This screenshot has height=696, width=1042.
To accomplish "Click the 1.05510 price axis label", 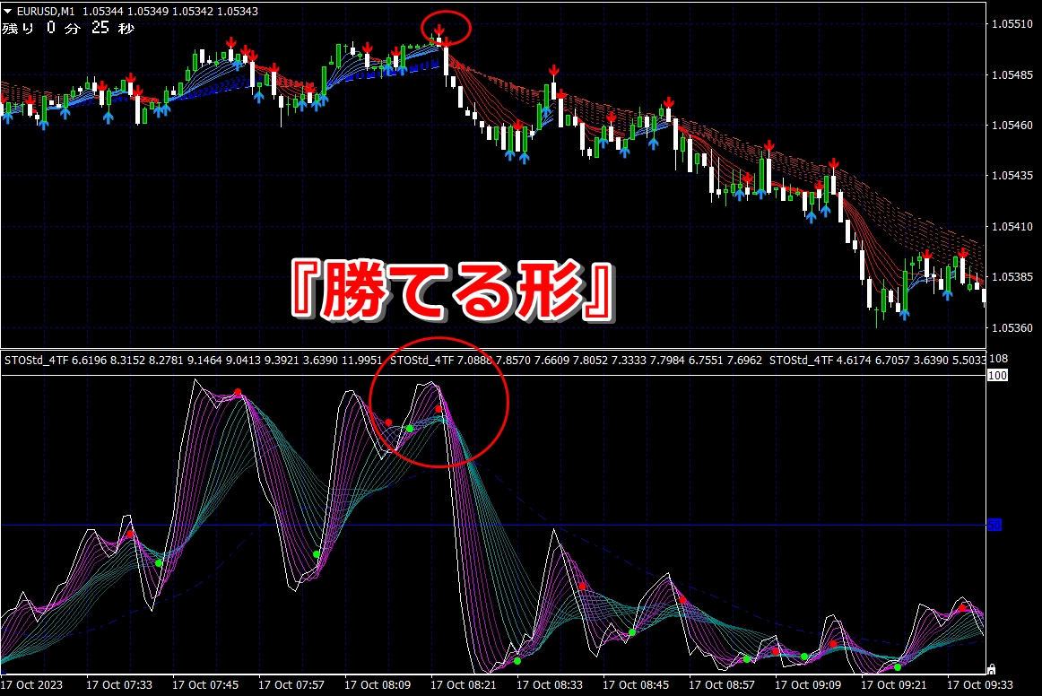I will point(1012,24).
